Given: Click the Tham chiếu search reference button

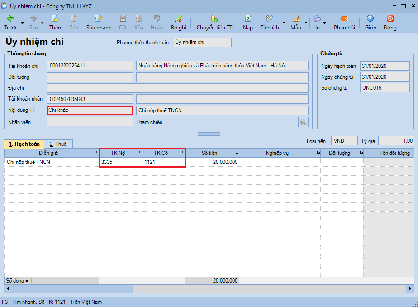Looking at the screenshot, I should (303, 122).
